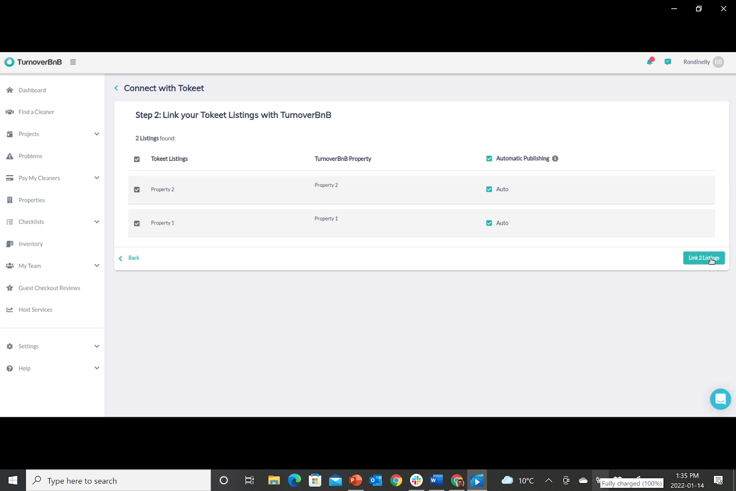Screen dimensions: 736x491
Task: Open Outlook from the taskbar
Action: click(x=376, y=480)
